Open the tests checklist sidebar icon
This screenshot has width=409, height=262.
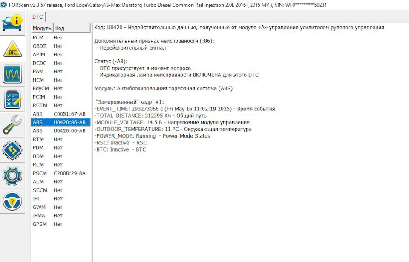pos(12,99)
